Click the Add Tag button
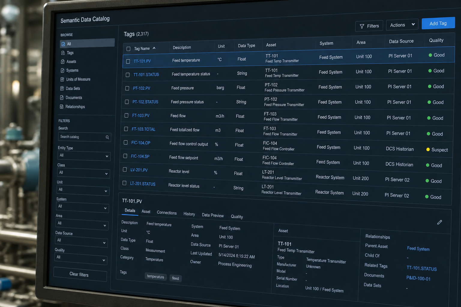 (438, 23)
